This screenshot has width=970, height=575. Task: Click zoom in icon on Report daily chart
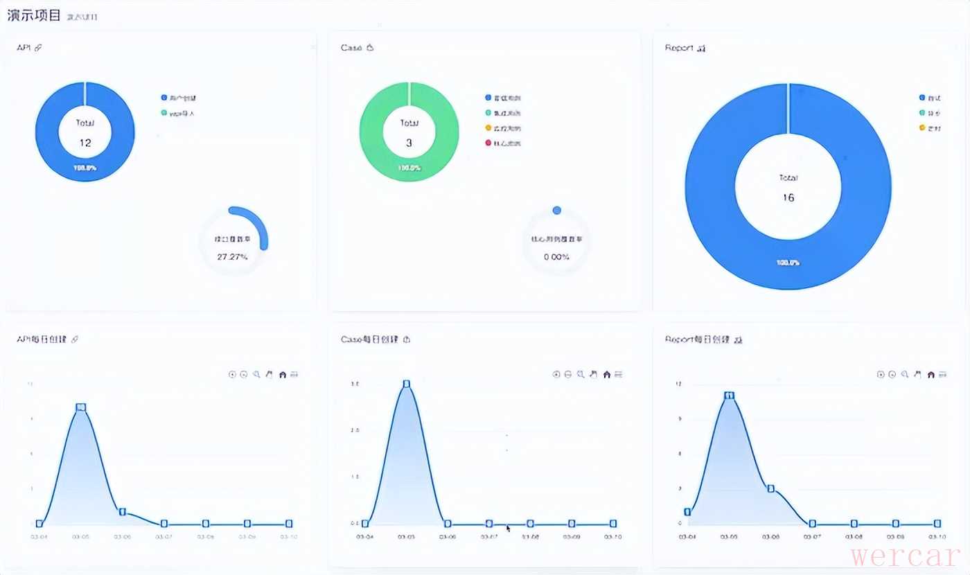pos(881,374)
